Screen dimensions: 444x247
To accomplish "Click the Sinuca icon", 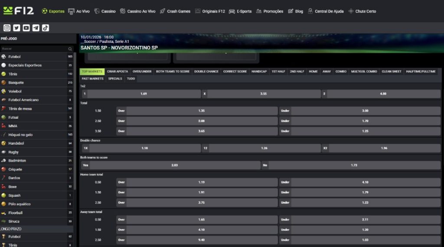I will coord(3,221).
